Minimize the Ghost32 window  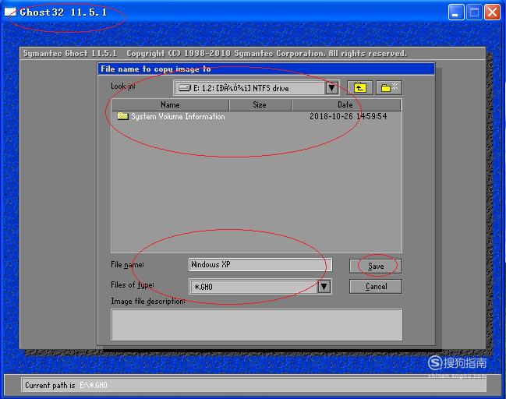tap(456, 12)
